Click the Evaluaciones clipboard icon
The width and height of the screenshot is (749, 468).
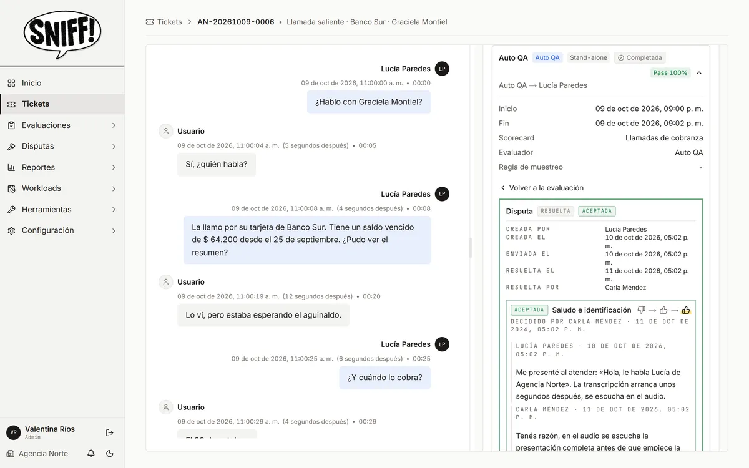pyautogui.click(x=11, y=125)
